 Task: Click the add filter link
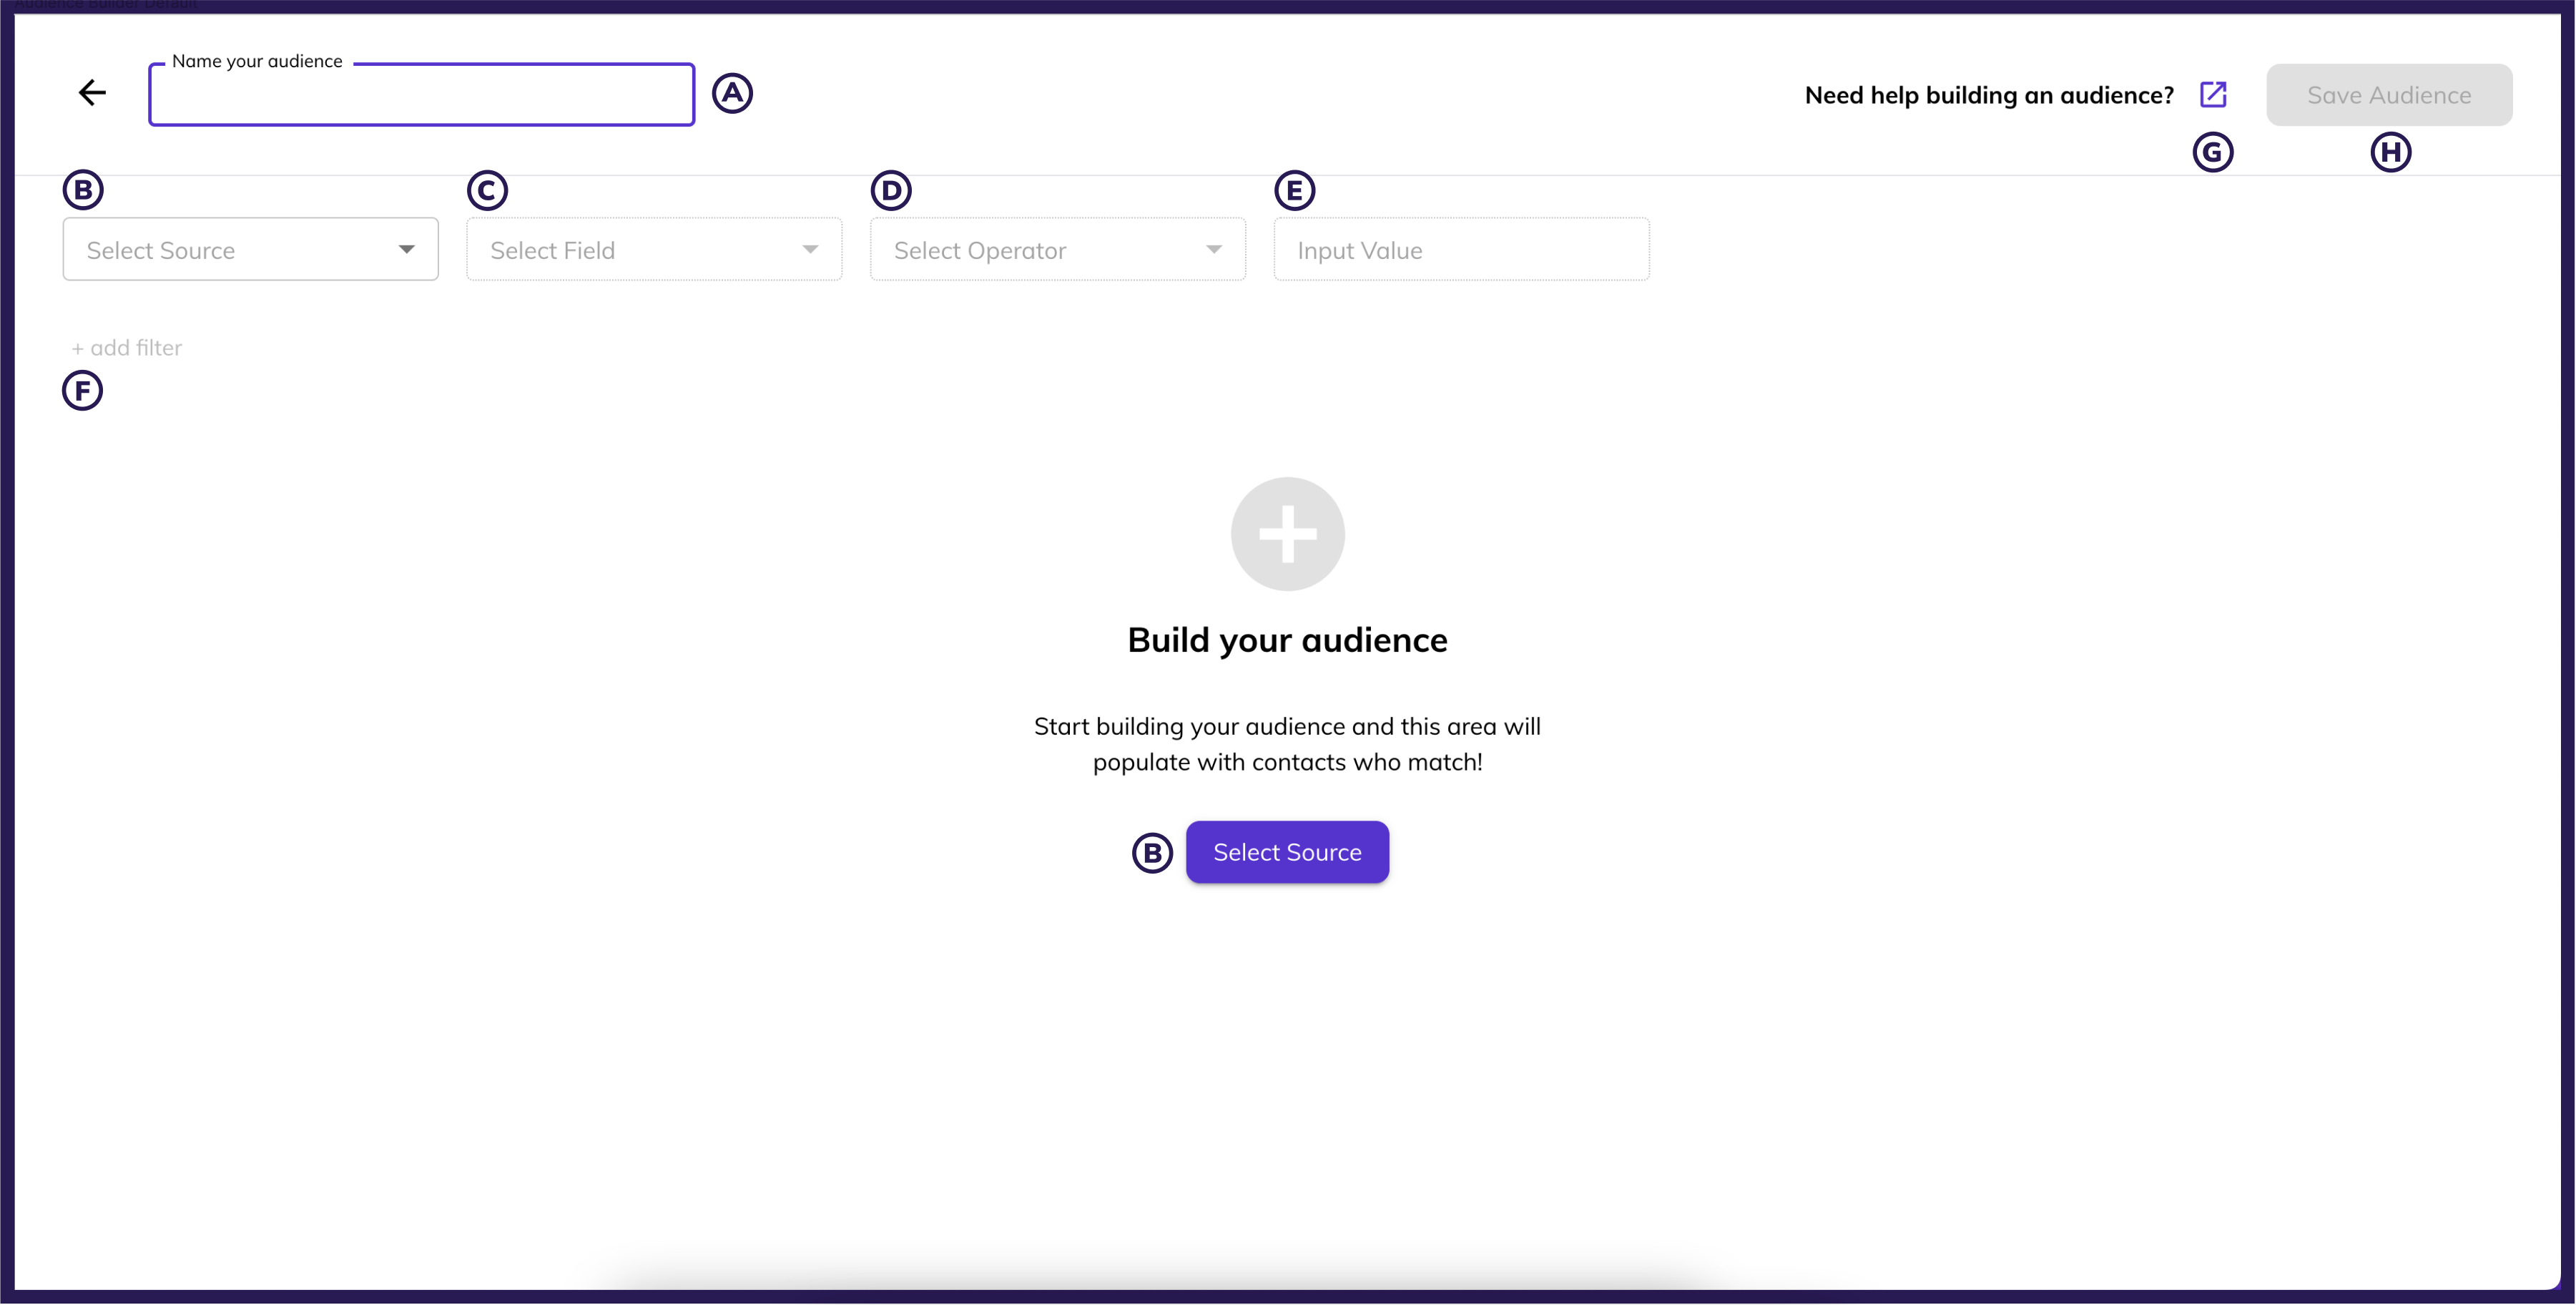pos(127,348)
